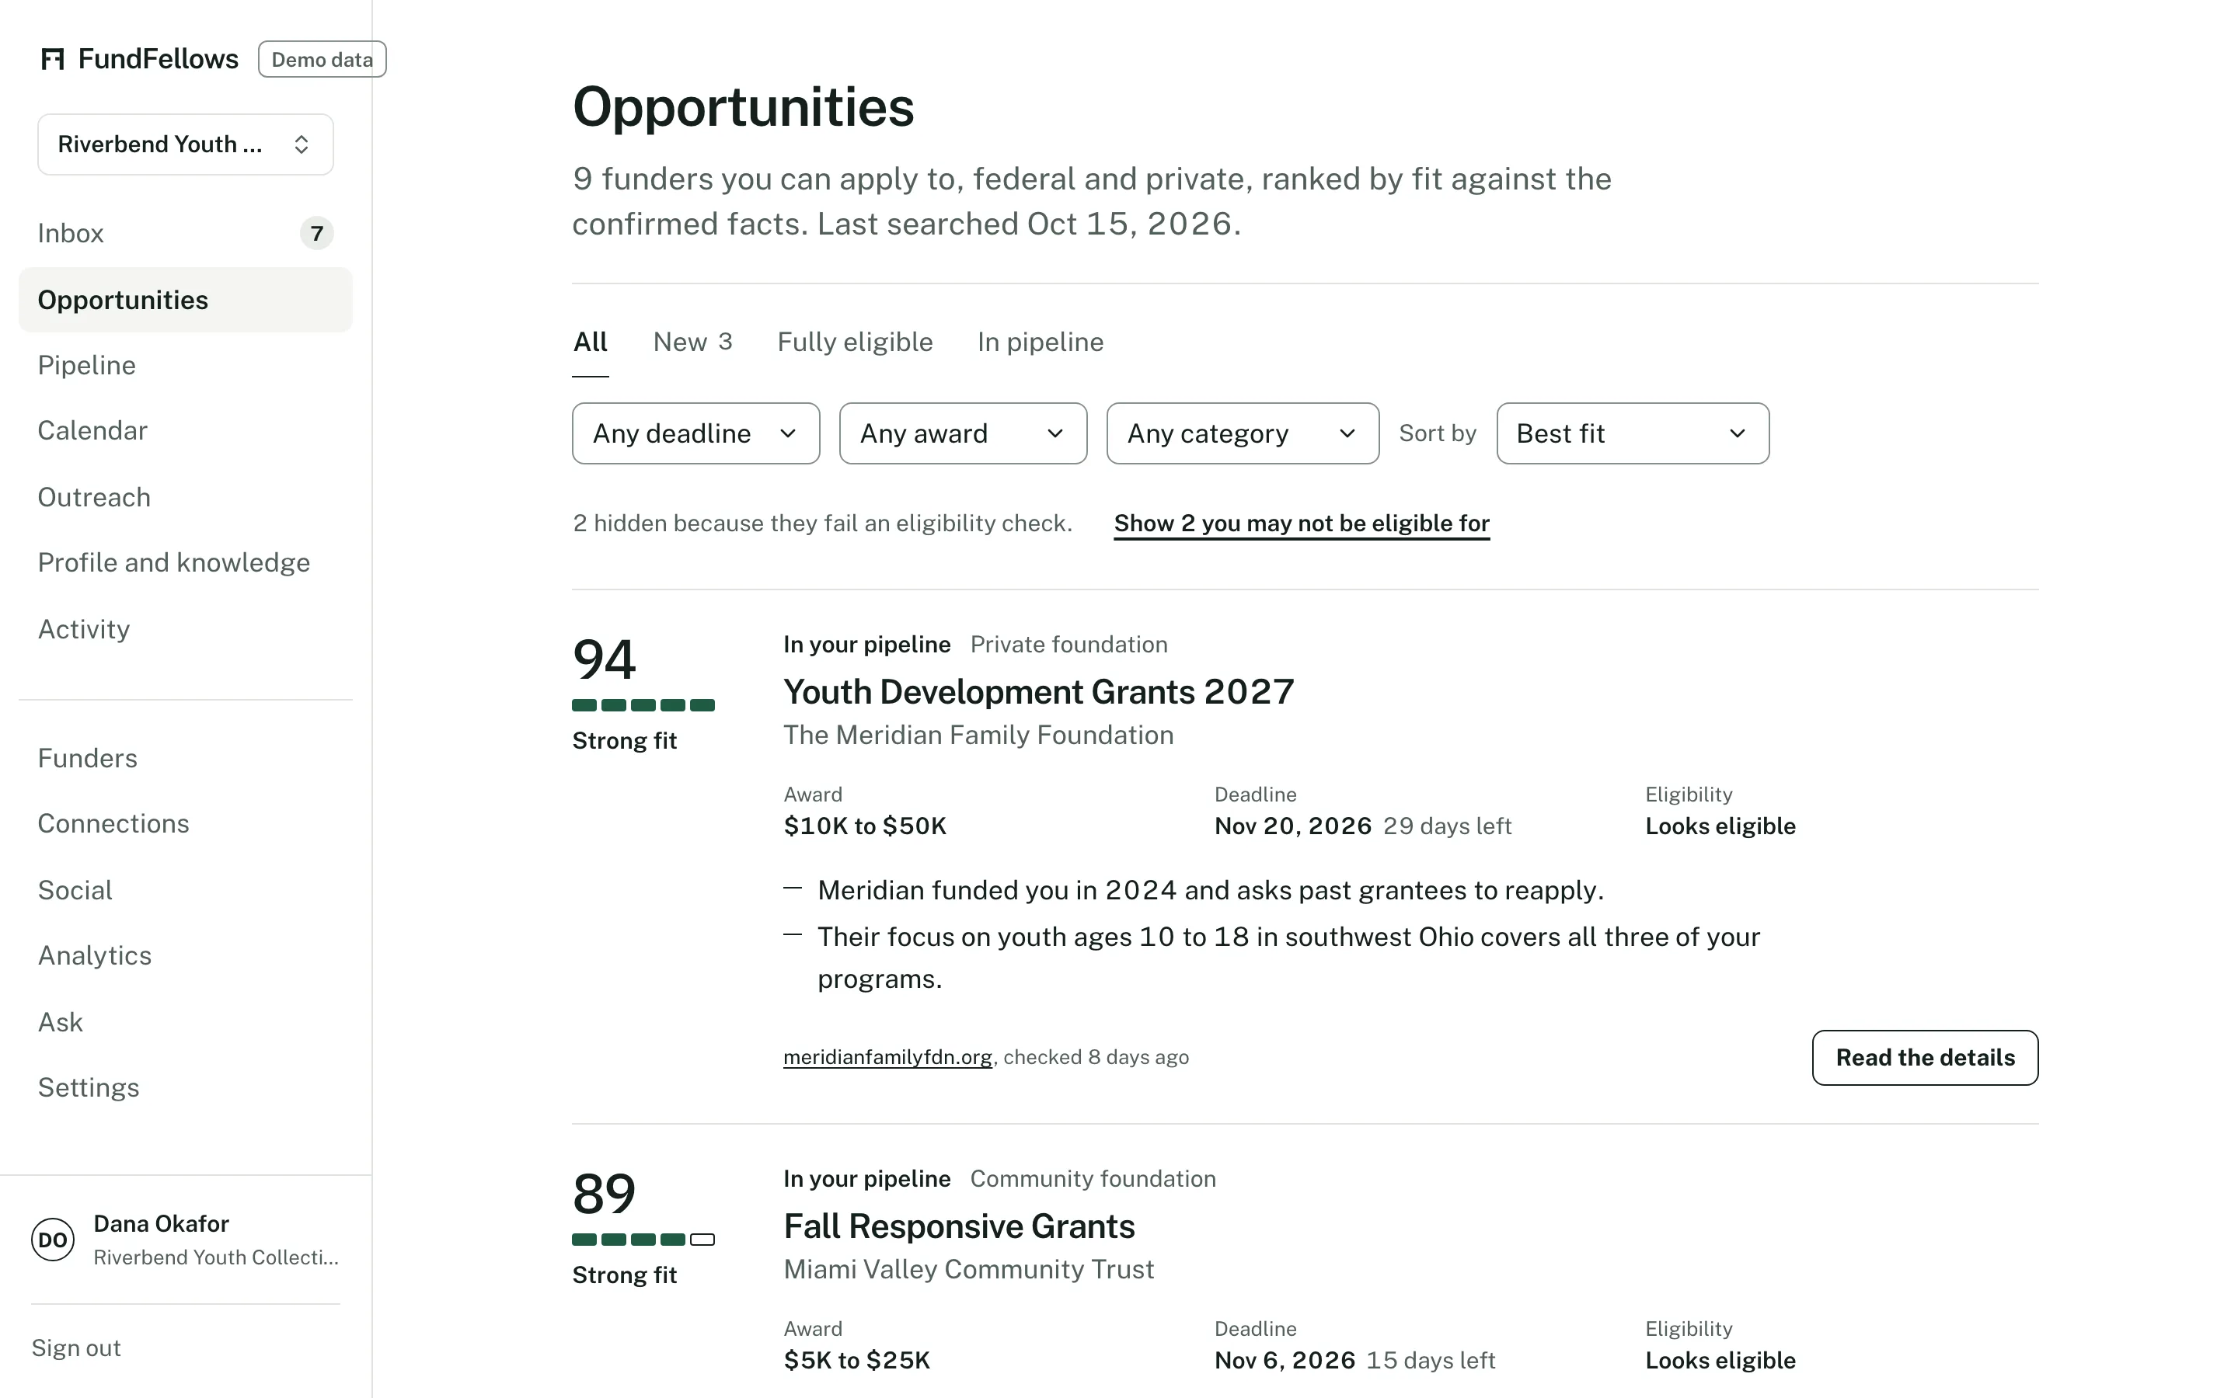Image resolution: width=2238 pixels, height=1398 pixels.
Task: Open the Any category filter dropdown
Action: (x=1242, y=433)
